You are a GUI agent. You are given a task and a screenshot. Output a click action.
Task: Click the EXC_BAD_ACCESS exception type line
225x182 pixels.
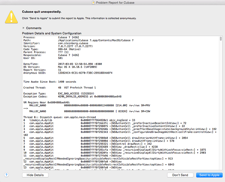(59, 94)
